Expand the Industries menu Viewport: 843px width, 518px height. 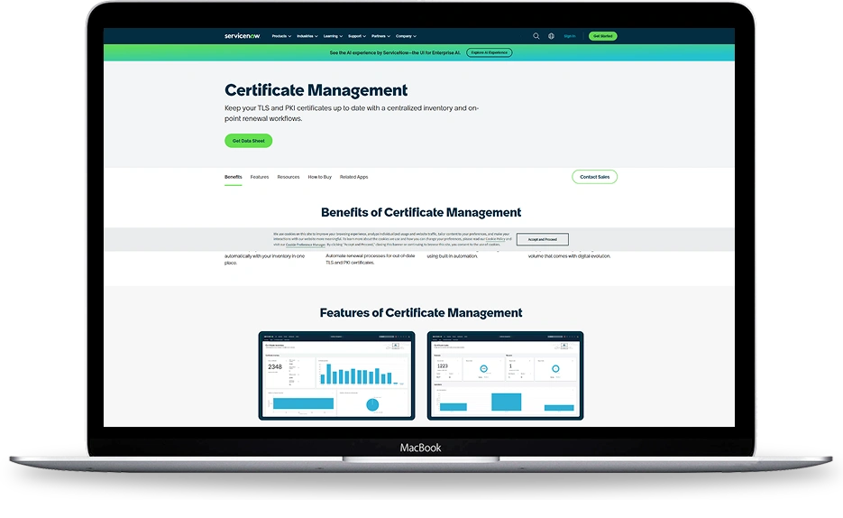307,36
